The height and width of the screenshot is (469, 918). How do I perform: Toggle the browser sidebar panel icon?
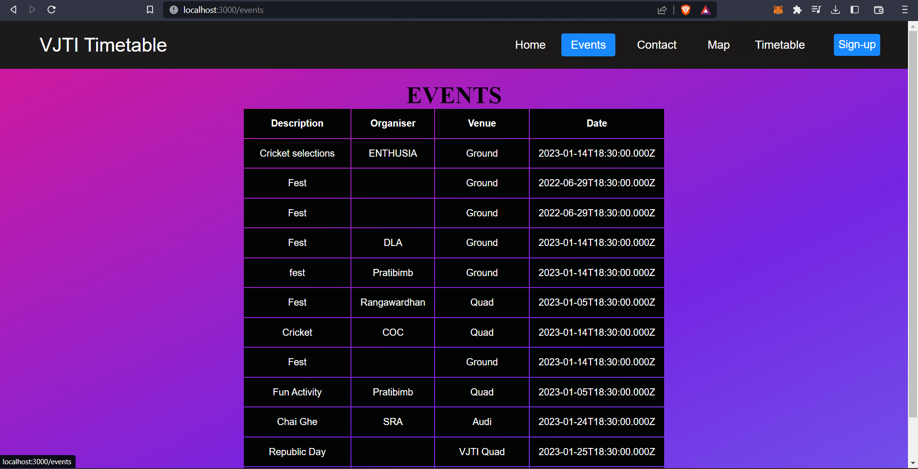854,10
